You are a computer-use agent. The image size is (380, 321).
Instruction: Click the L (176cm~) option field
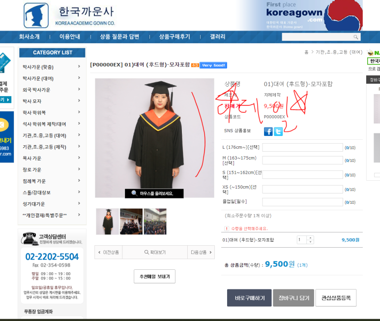pos(302,147)
